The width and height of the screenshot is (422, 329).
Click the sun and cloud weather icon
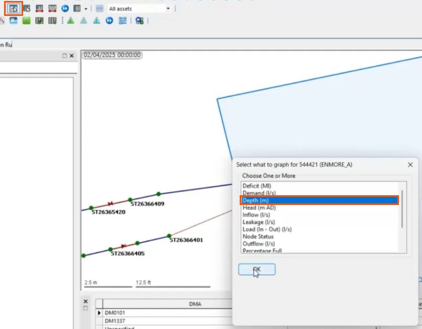tap(13, 20)
